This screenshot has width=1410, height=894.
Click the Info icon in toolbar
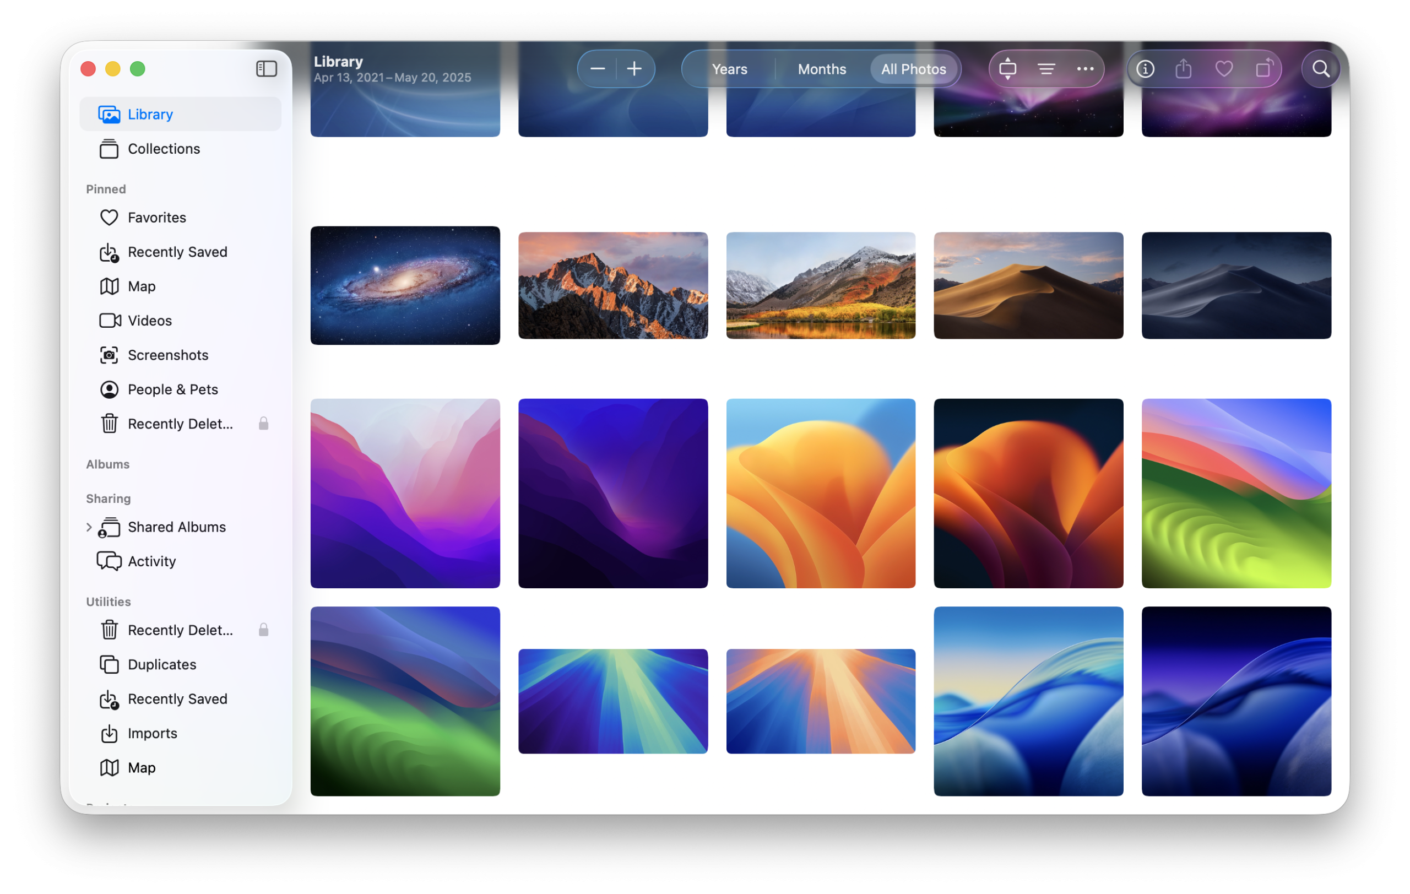tap(1145, 69)
